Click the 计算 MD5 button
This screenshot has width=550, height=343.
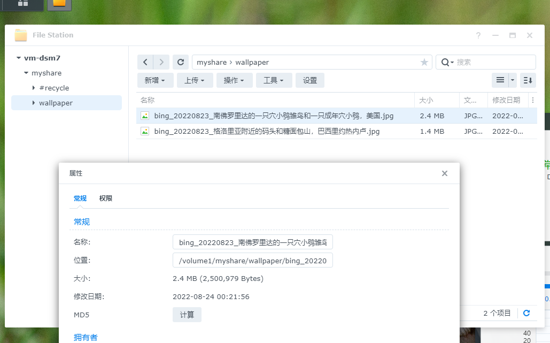tap(187, 315)
